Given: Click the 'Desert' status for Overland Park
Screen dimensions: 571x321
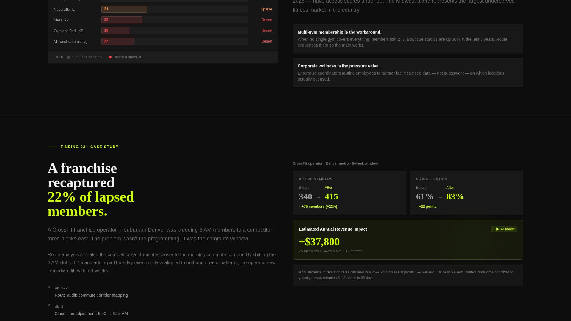Looking at the screenshot, I should pyautogui.click(x=267, y=31).
